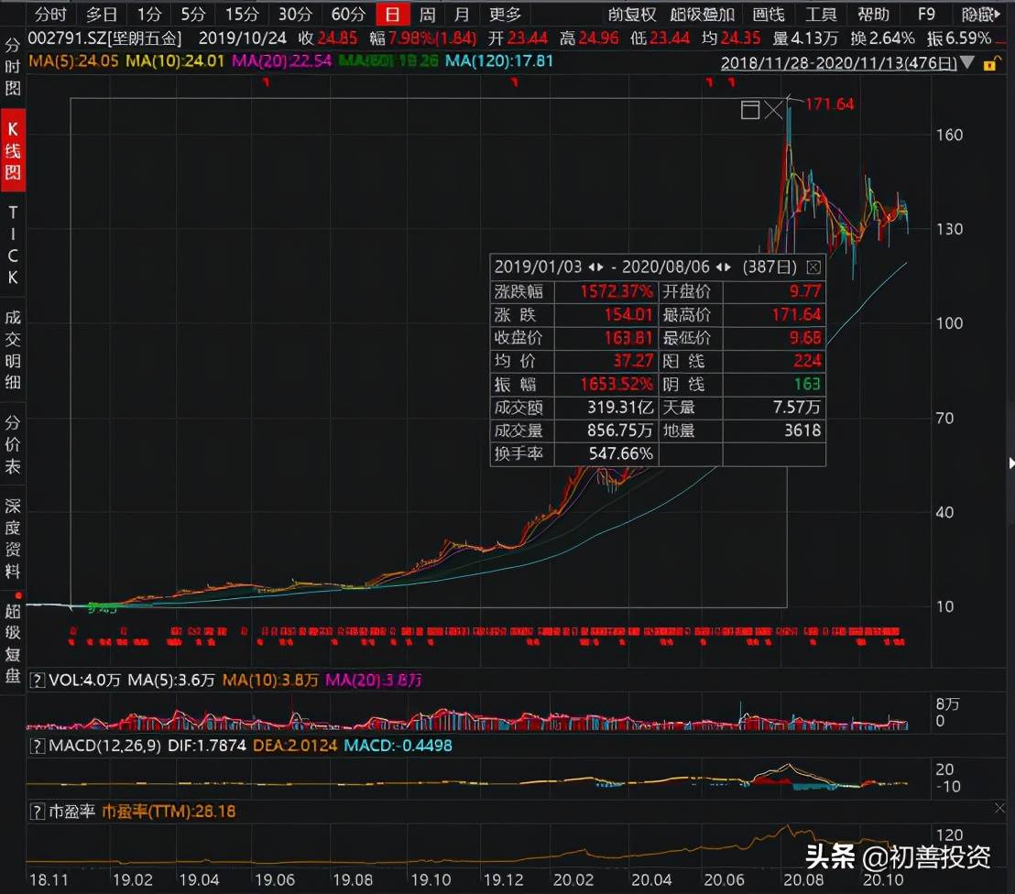This screenshot has width=1015, height=894.
Task: Click the square window icon near 171.64
Action: coord(750,111)
